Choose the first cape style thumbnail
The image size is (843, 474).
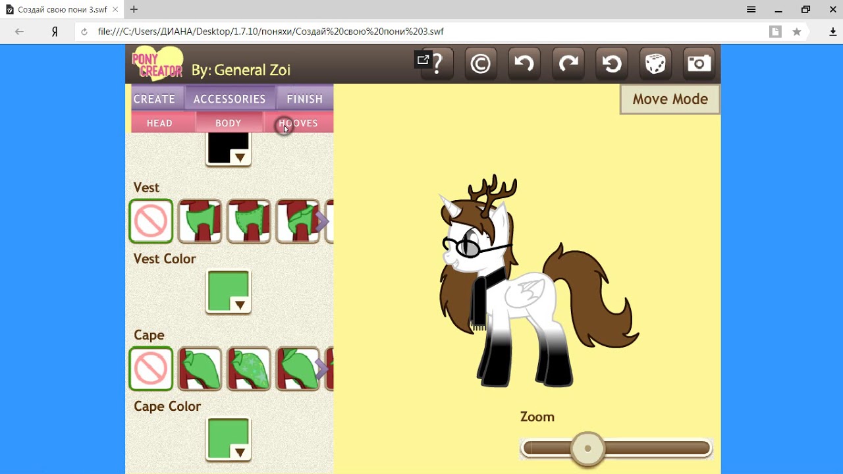[200, 369]
